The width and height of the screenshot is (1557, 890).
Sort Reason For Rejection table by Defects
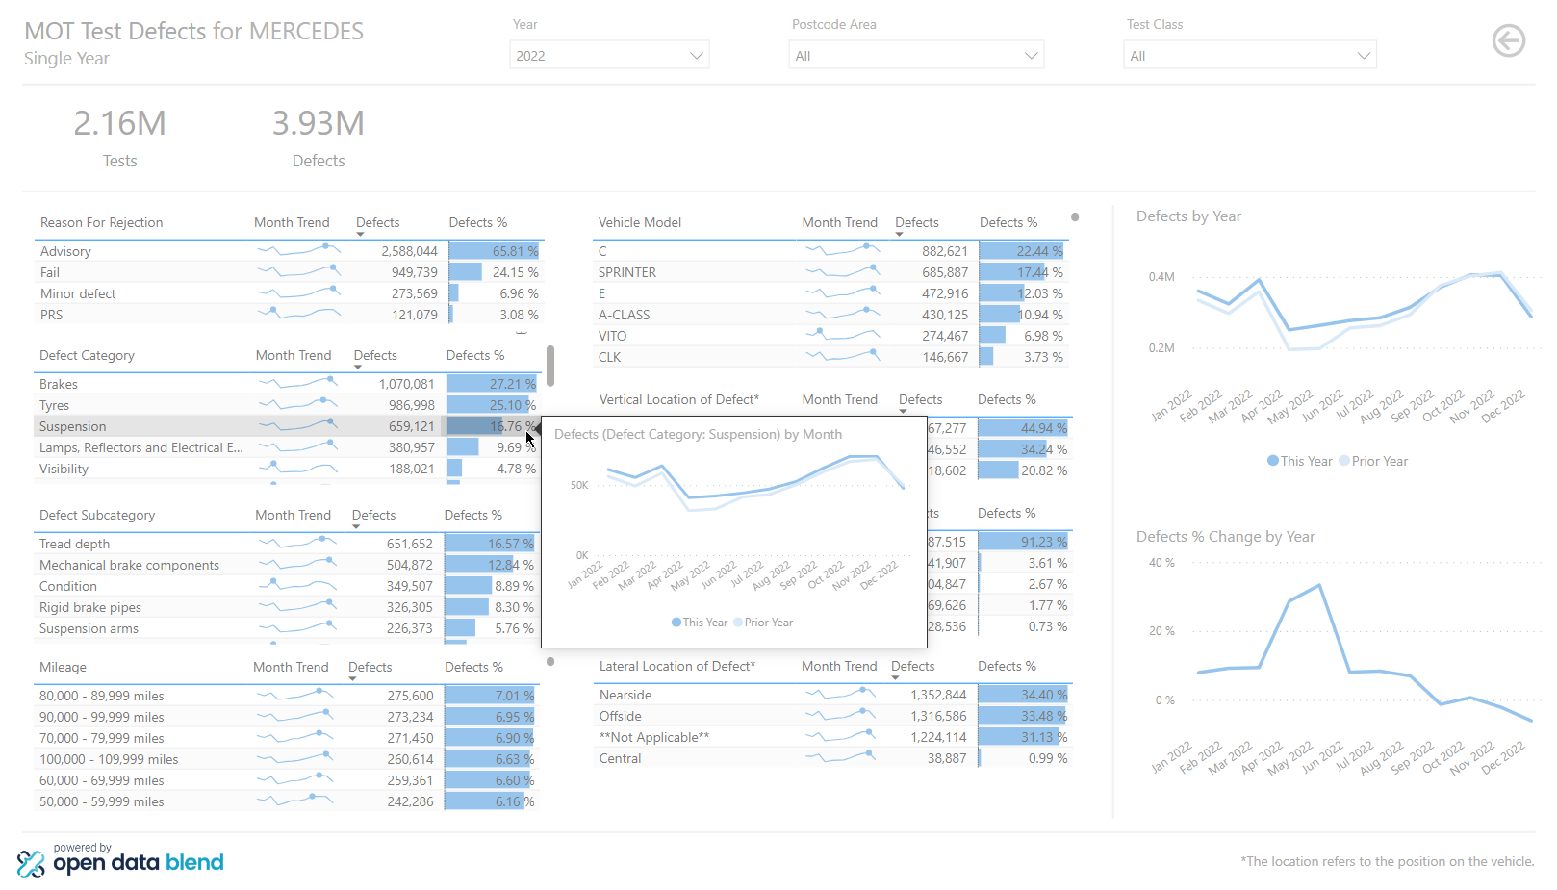[377, 222]
